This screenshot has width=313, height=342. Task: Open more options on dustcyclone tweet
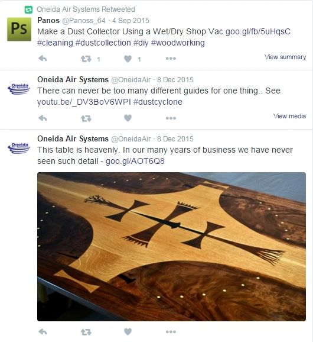pos(171,118)
